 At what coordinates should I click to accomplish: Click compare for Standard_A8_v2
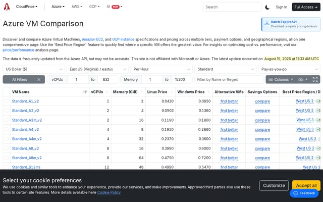pos(262,148)
